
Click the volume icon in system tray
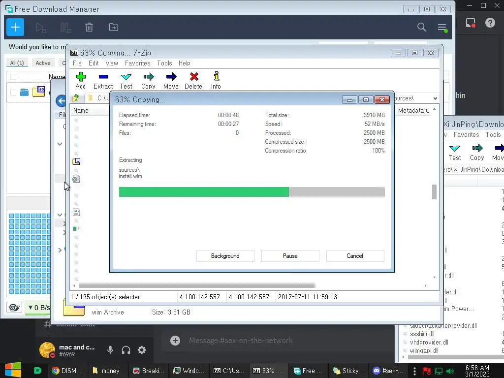[x=450, y=371]
